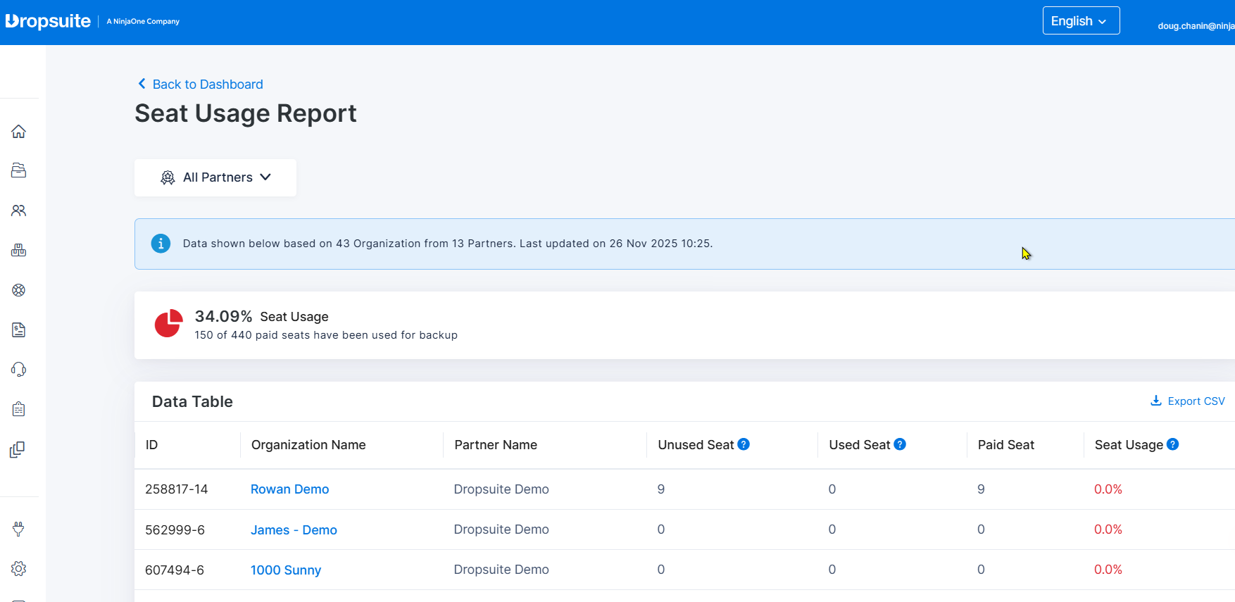This screenshot has width=1235, height=602.
Task: Open the user account email menu
Action: coord(1196,26)
